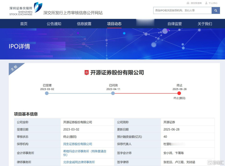225x166 pixels.
Task: Click the 公司简称 label cell
Action: (137, 122)
